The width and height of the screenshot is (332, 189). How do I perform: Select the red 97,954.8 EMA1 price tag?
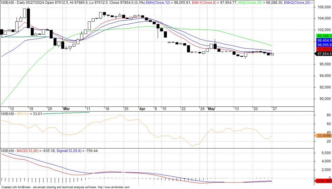point(324,49)
